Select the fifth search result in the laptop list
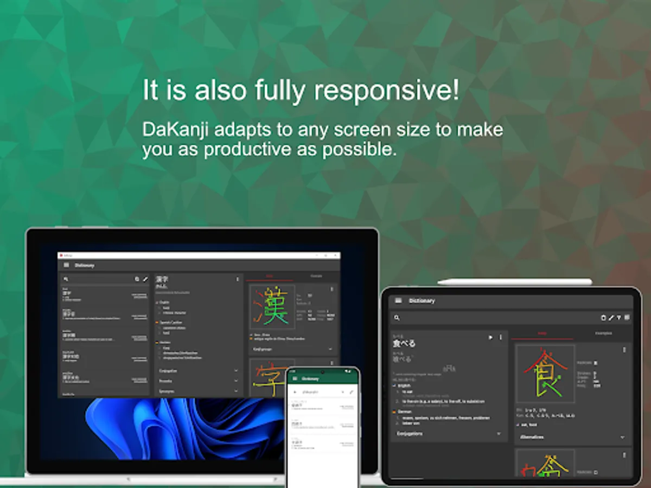Viewport: 651px width, 488px height. tap(104, 377)
